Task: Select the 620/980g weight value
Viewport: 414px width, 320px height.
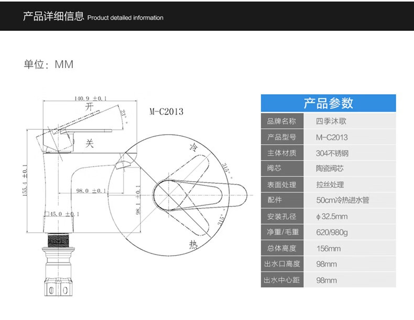Action: (x=331, y=232)
